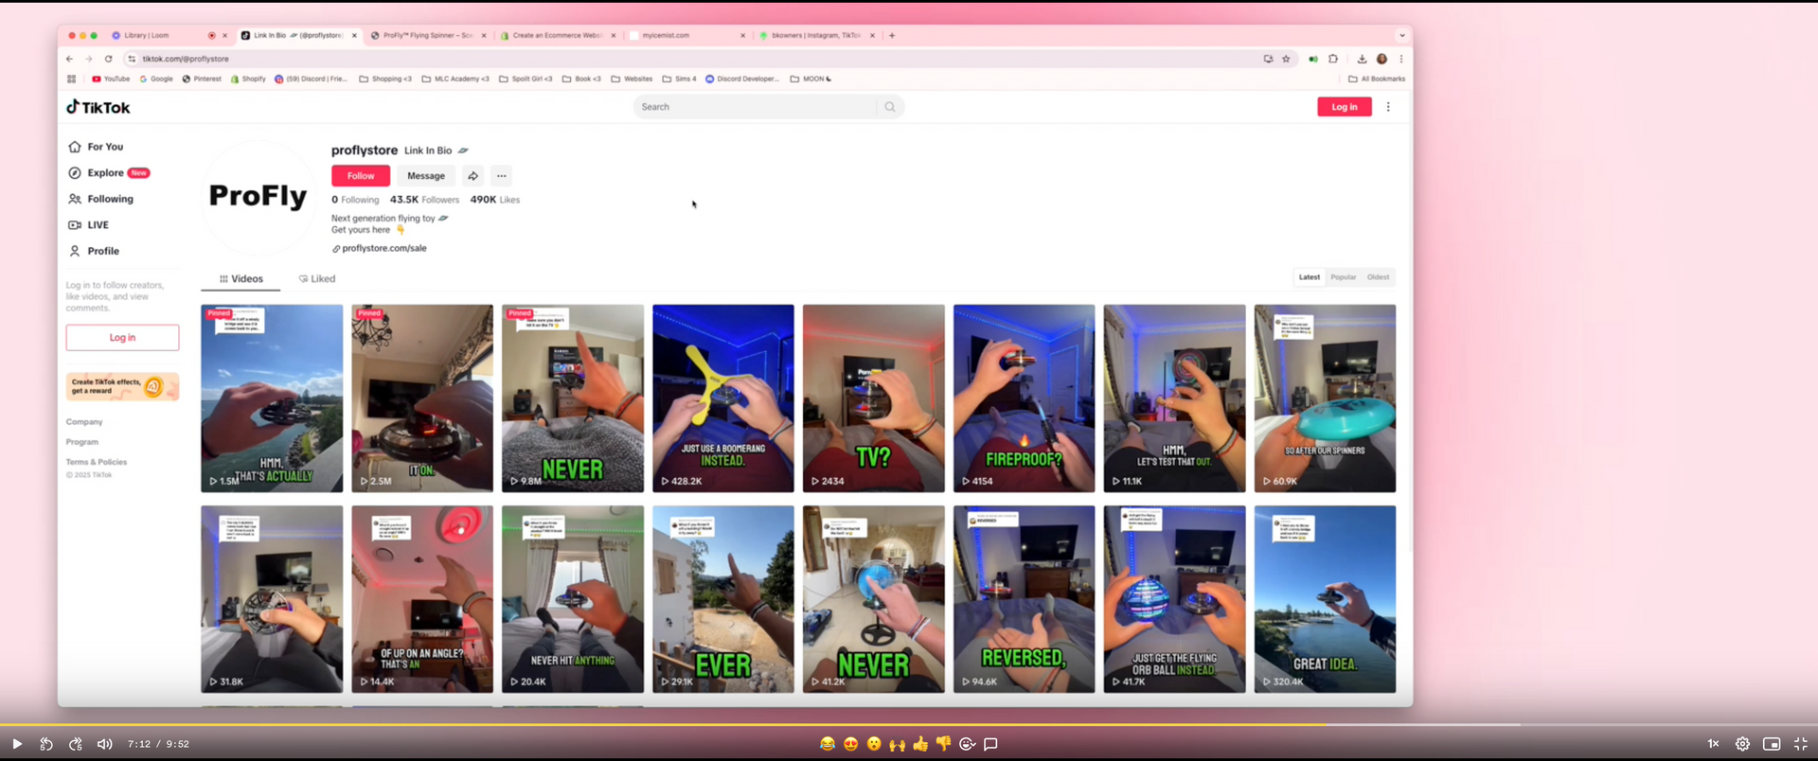Open the TikTok header three-dot menu
Image resolution: width=1818 pixels, height=761 pixels.
pyautogui.click(x=1388, y=107)
